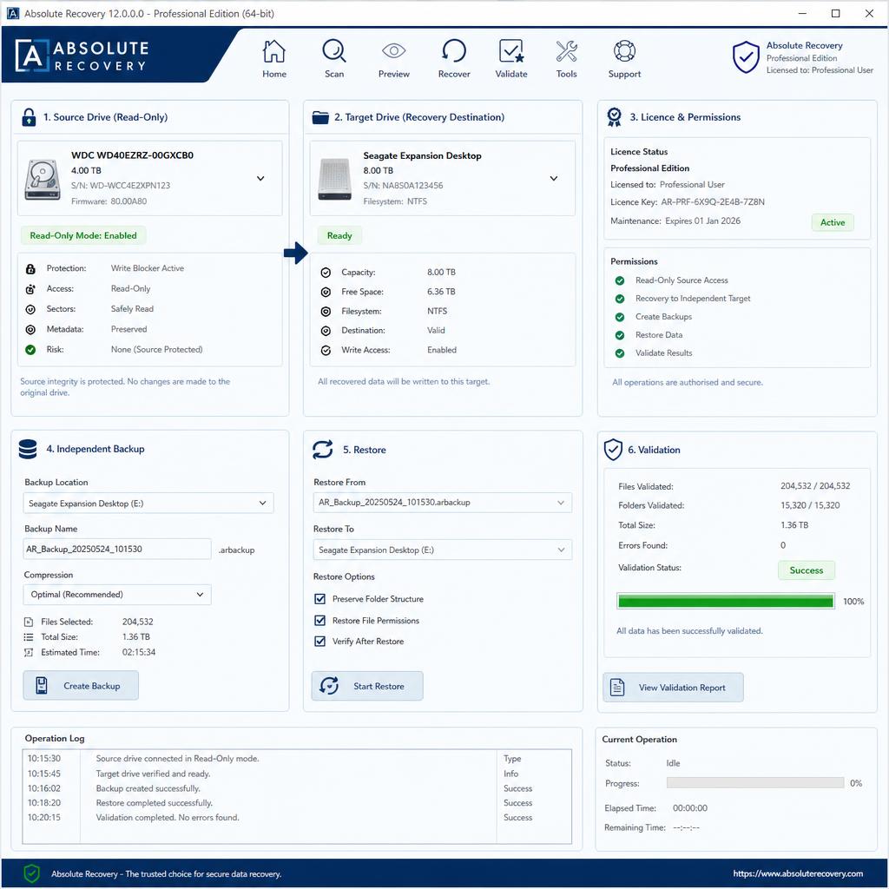Image resolution: width=889 pixels, height=889 pixels.
Task: Click the Restore sync arrows icon
Action: pos(323,450)
